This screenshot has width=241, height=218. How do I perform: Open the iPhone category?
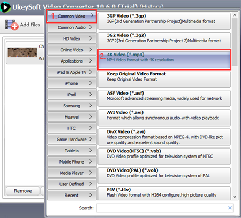(x=72, y=83)
